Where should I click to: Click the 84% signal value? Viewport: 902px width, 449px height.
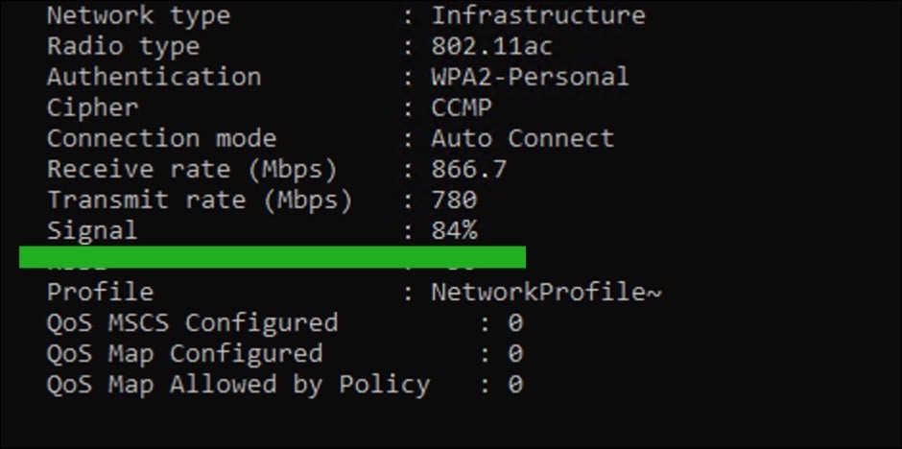click(454, 231)
